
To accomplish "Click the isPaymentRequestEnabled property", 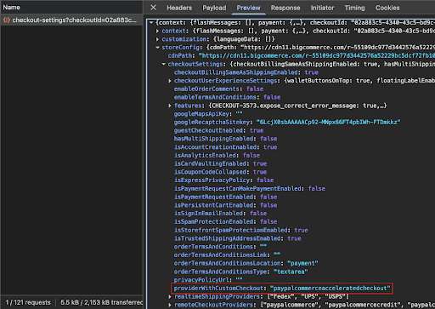I will coord(225,197).
